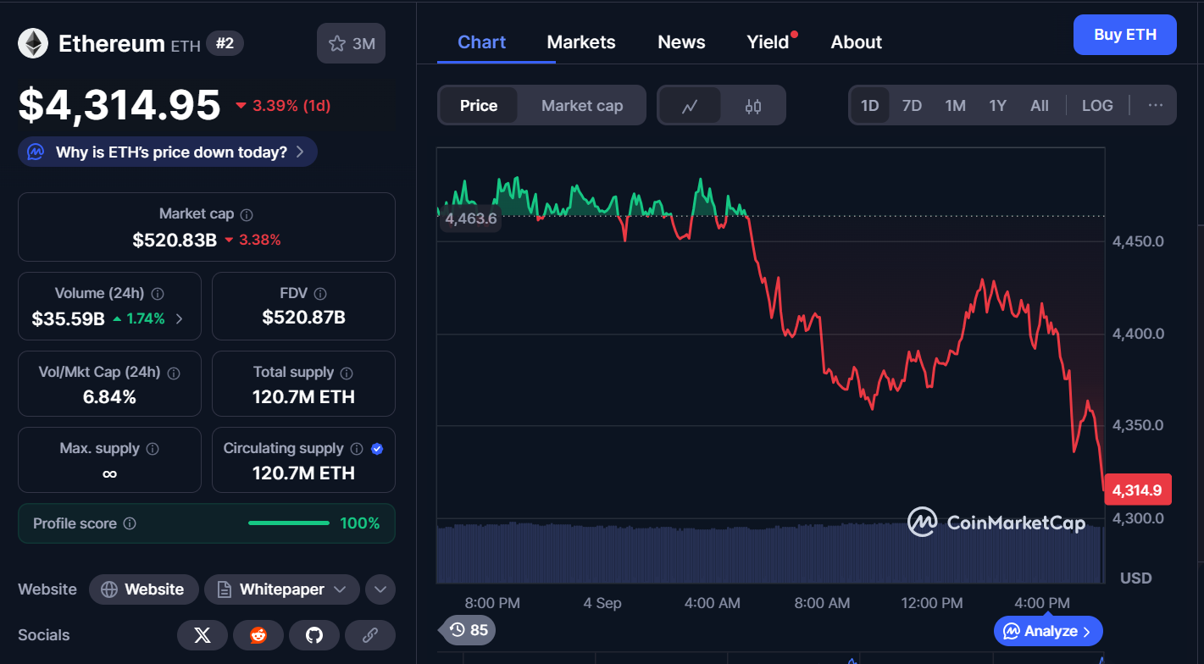Open Market cap info tooltip icon
This screenshot has height=664, width=1204.
247,215
